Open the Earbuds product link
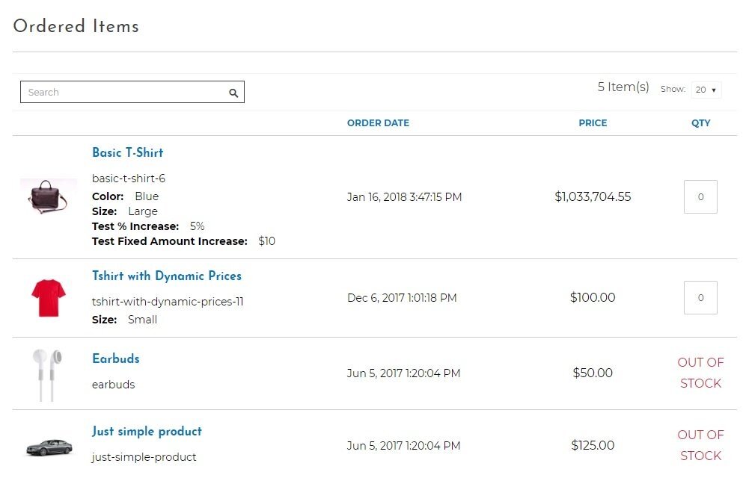The image size is (743, 478). (x=116, y=358)
